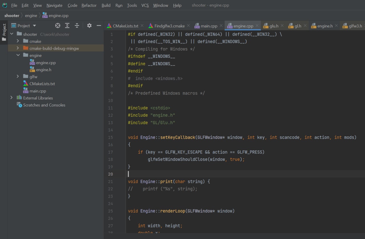The image size is (365, 239).
Task: Select engine.h file in project tree
Action: click(x=43, y=70)
